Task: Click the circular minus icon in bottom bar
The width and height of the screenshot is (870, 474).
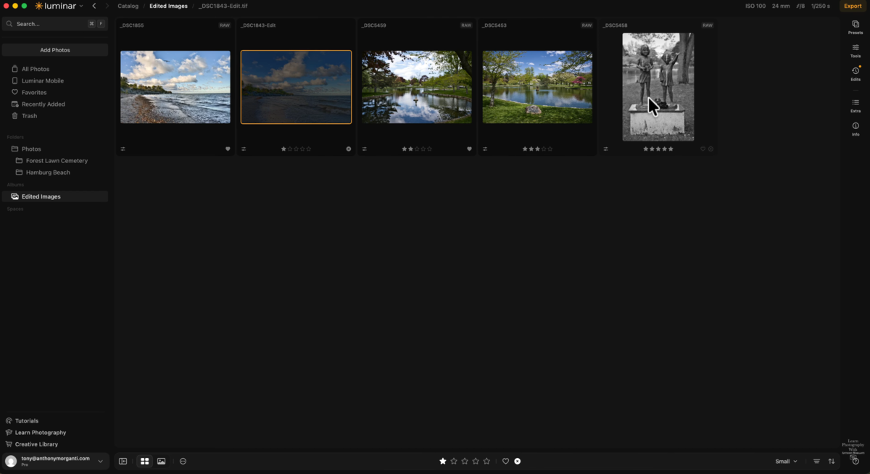Action: 183,461
